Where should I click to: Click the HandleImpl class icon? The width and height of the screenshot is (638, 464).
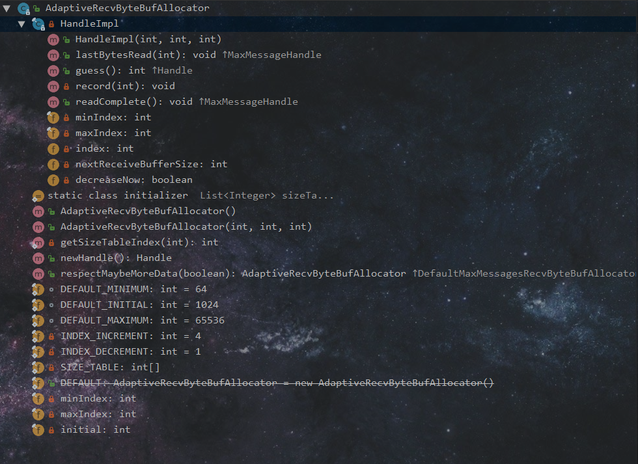coord(38,24)
